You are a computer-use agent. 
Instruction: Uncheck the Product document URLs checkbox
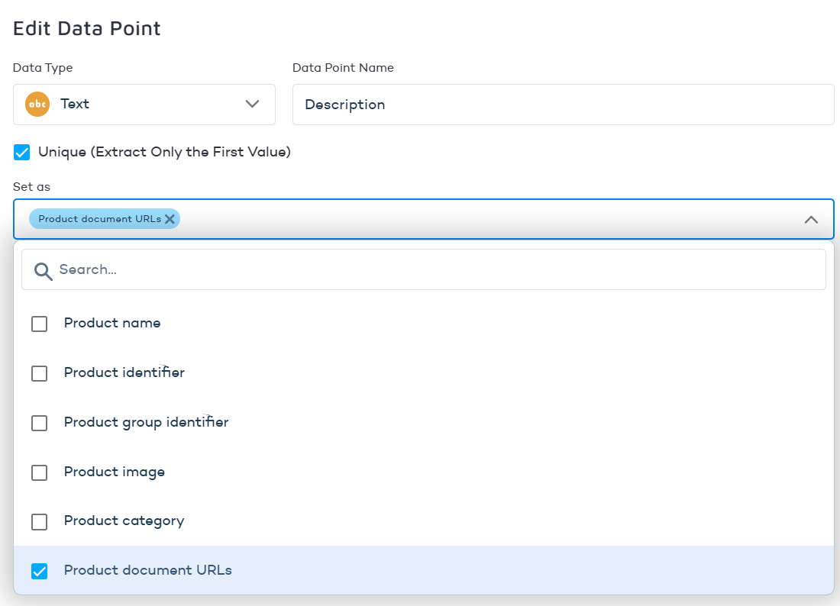coord(39,571)
